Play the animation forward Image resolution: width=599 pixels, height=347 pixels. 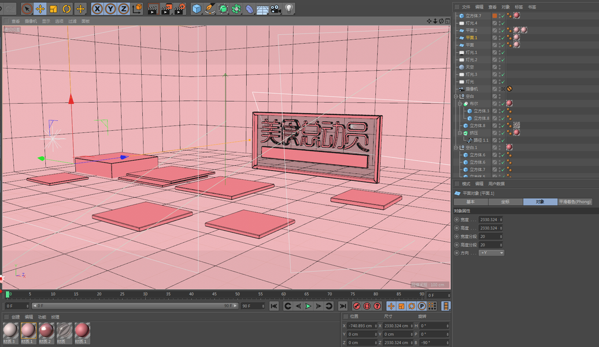click(308, 306)
